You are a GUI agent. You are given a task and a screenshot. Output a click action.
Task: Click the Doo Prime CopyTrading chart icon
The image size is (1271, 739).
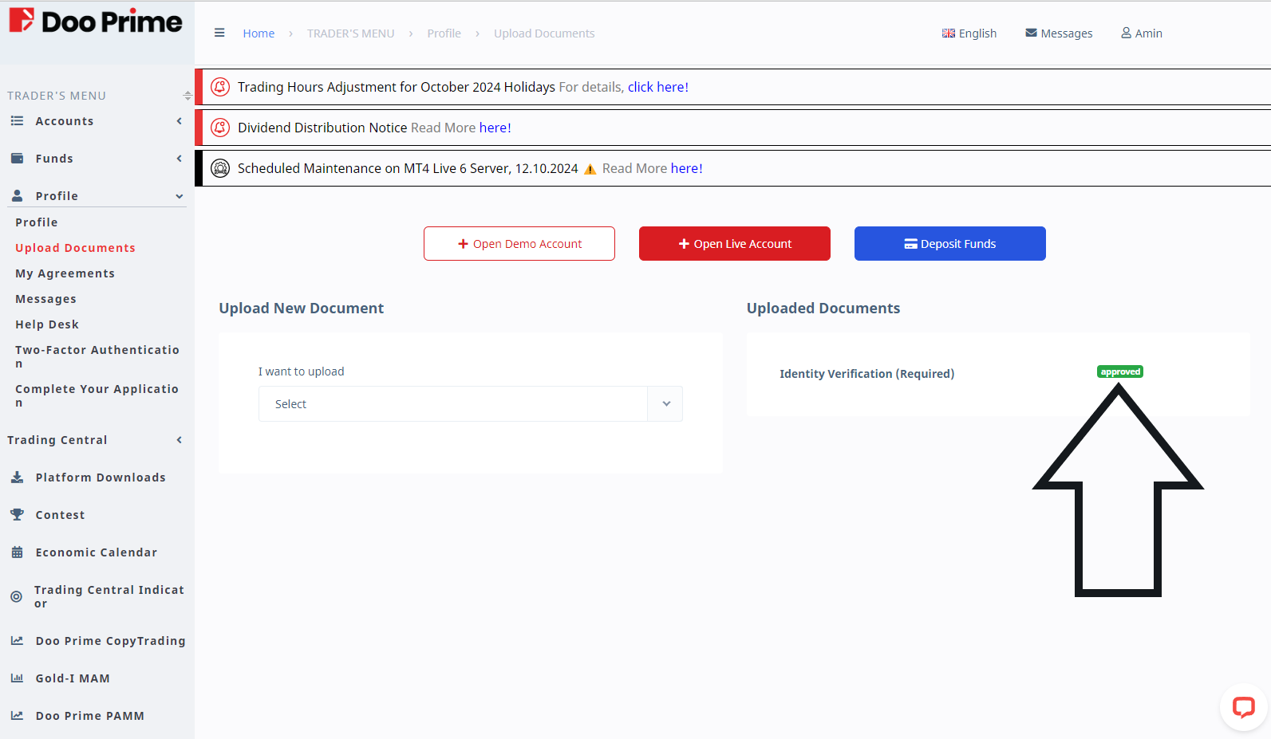point(17,641)
